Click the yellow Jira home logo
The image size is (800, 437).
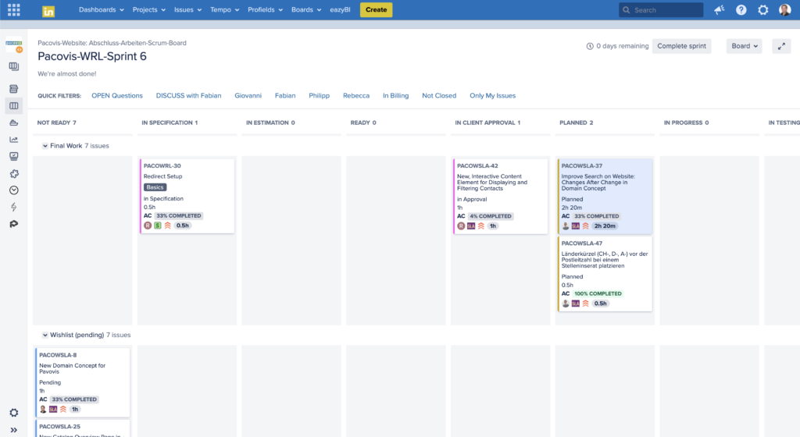[x=48, y=11]
